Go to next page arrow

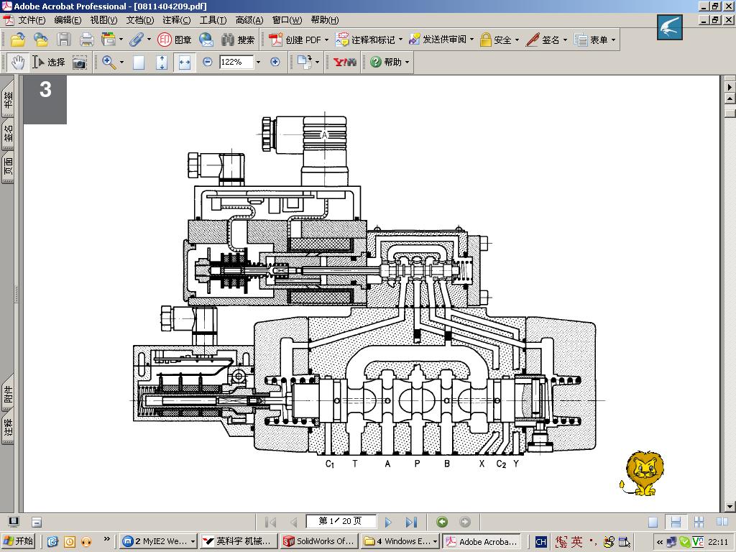(x=388, y=522)
